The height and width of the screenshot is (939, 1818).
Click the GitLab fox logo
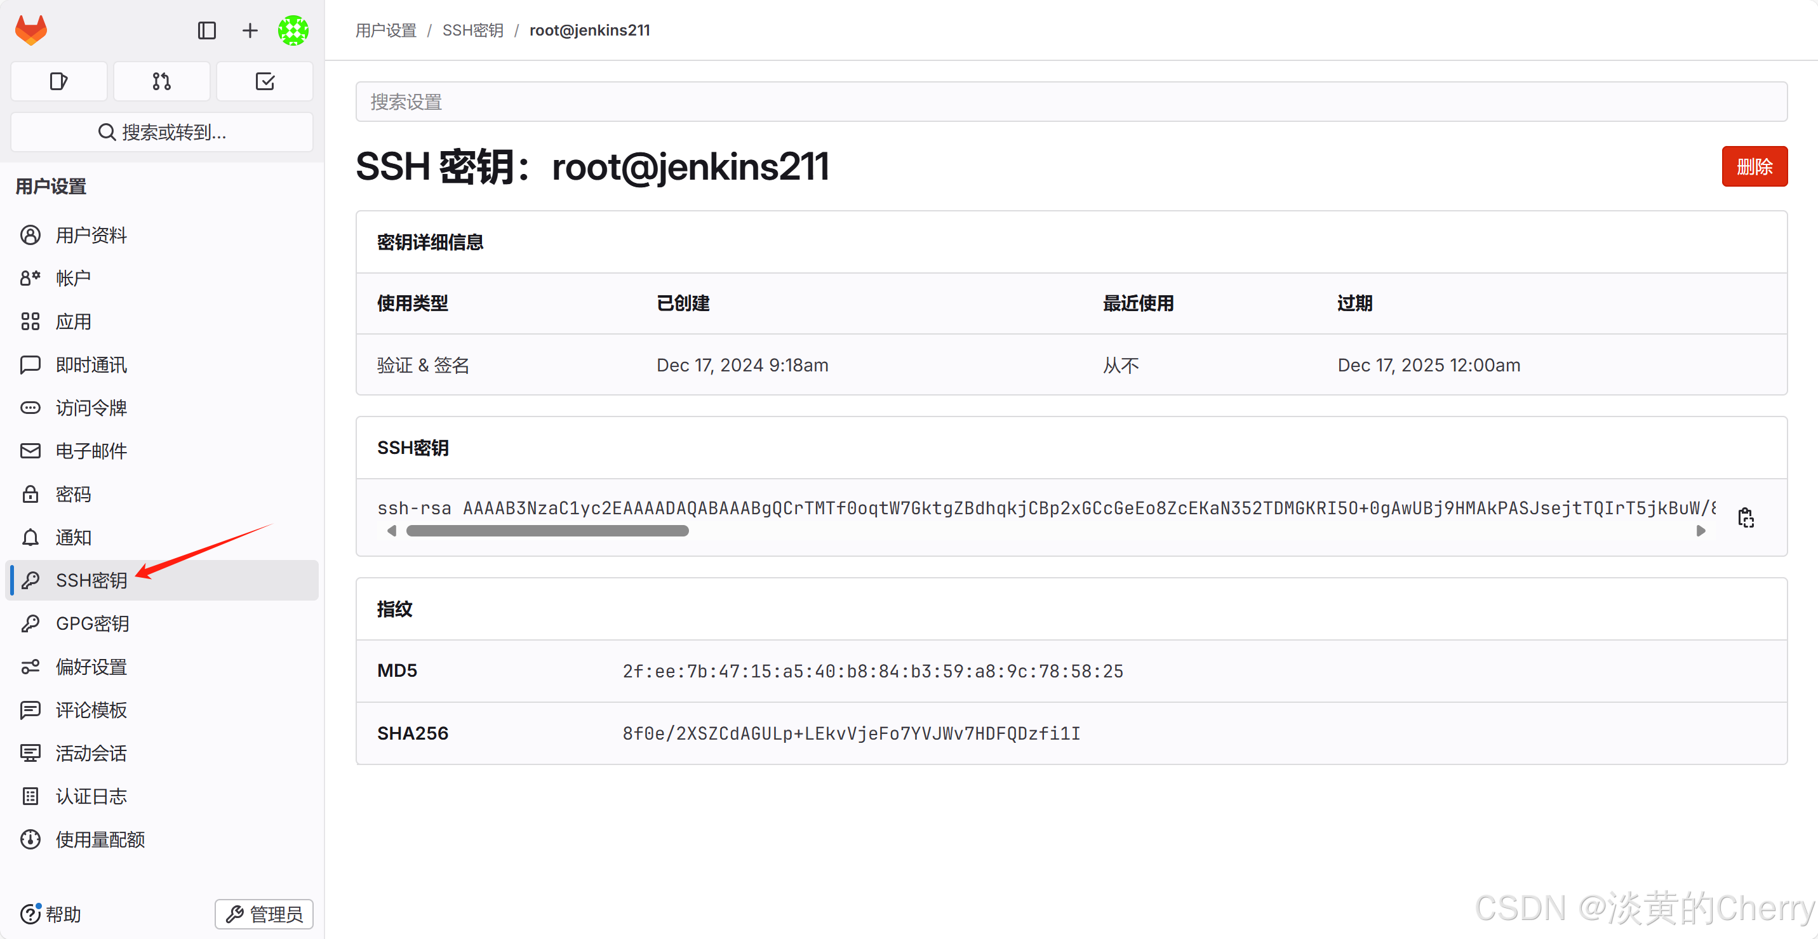click(x=31, y=30)
